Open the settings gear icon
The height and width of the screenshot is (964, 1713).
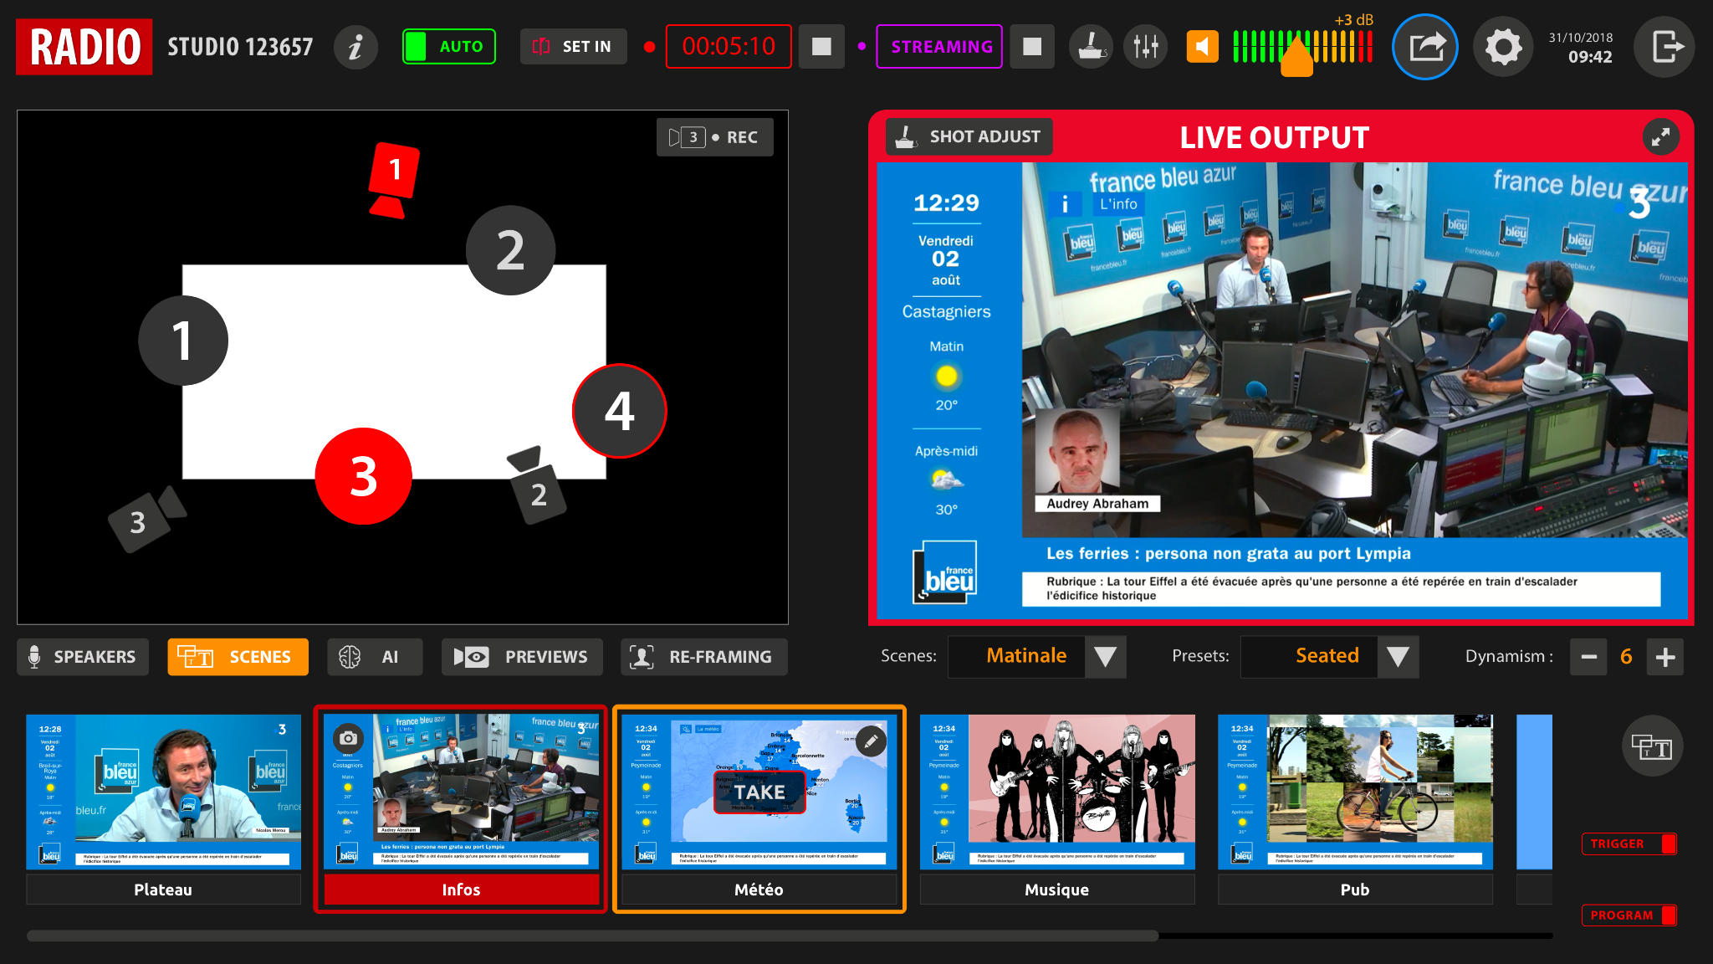[1503, 47]
